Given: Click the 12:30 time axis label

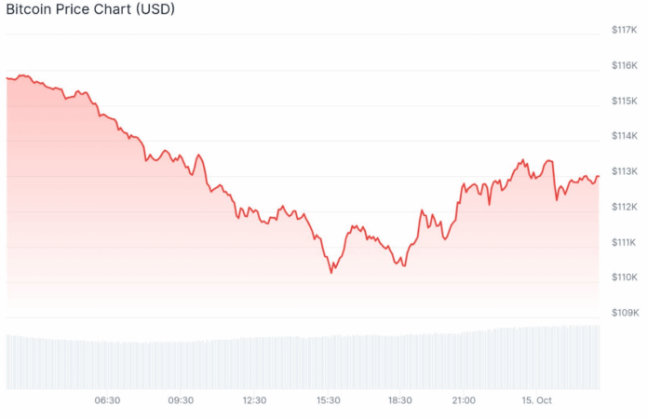Looking at the screenshot, I should pyautogui.click(x=254, y=400).
